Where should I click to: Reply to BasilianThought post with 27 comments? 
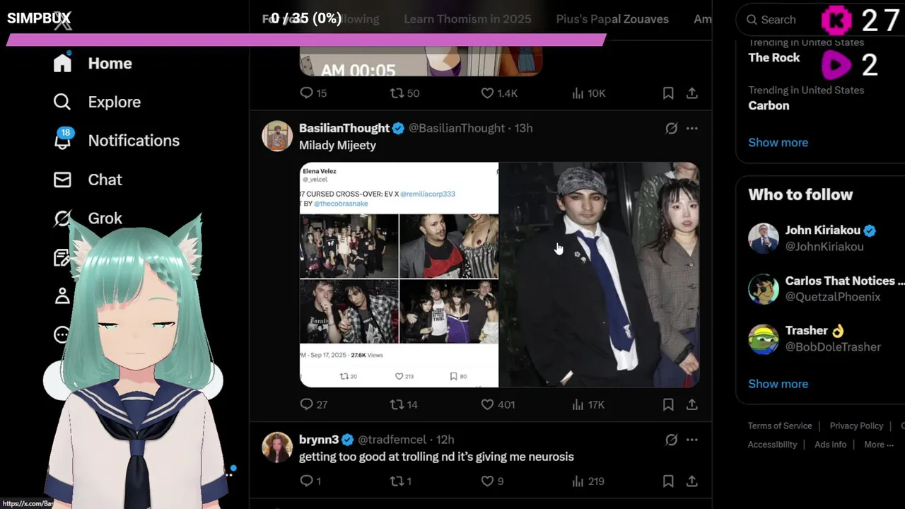313,404
